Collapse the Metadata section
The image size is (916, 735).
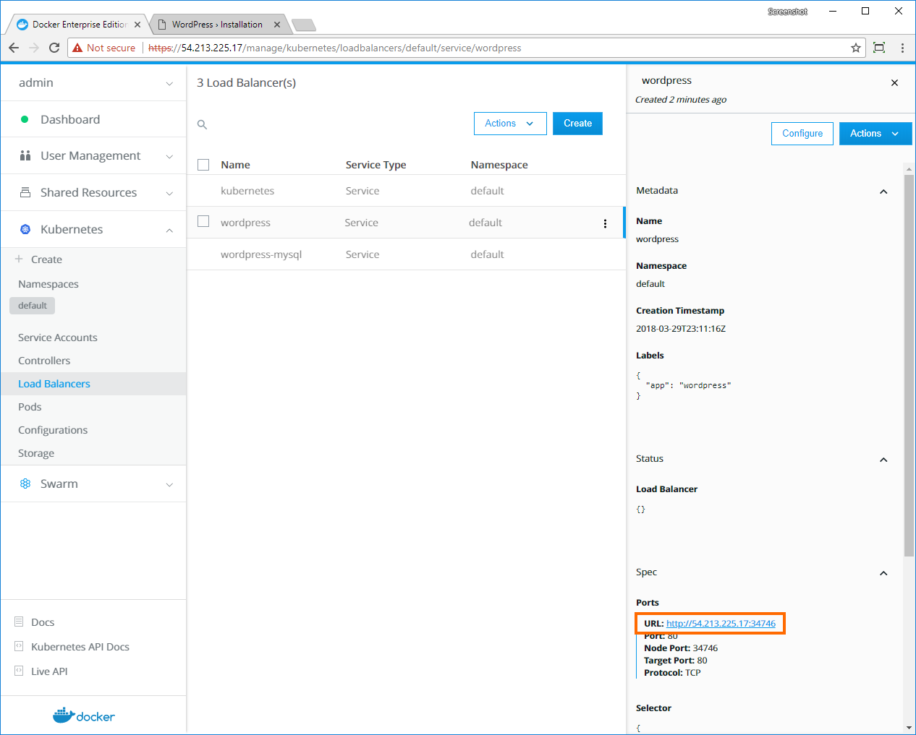click(883, 192)
